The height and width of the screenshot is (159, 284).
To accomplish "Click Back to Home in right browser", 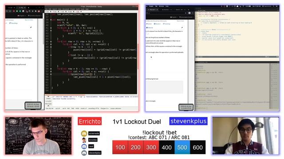I will (181, 21).
